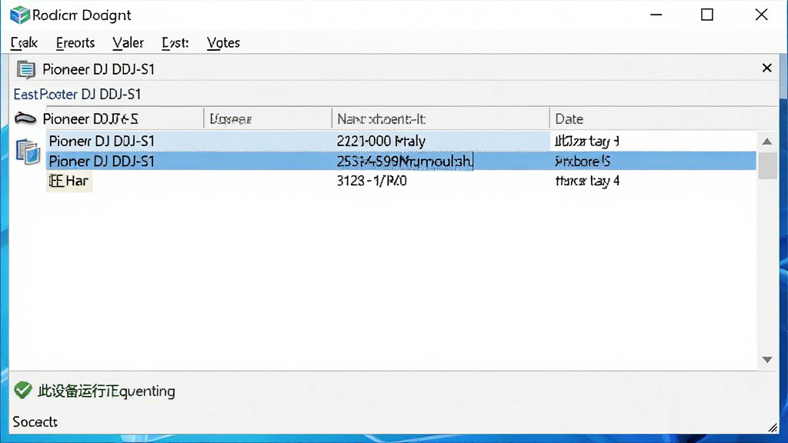Image resolution: width=788 pixels, height=443 pixels.
Task: Click the EastPoster DJ DDJ-S1 link
Action: pos(77,95)
